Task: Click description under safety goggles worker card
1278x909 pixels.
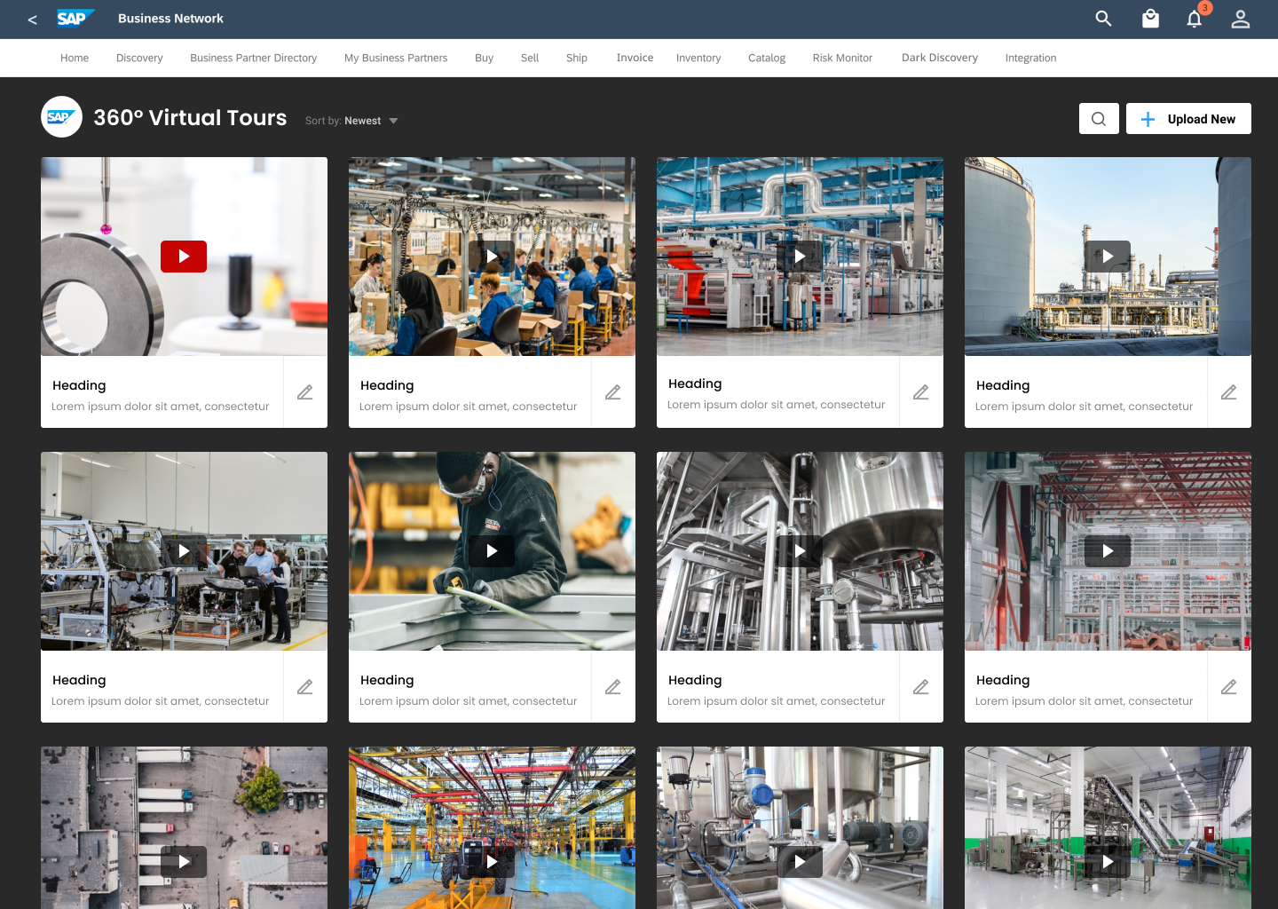Action: (468, 701)
